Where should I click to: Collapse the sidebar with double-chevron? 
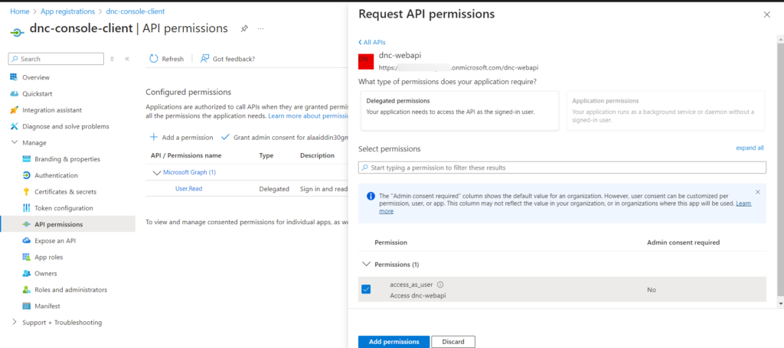point(127,59)
